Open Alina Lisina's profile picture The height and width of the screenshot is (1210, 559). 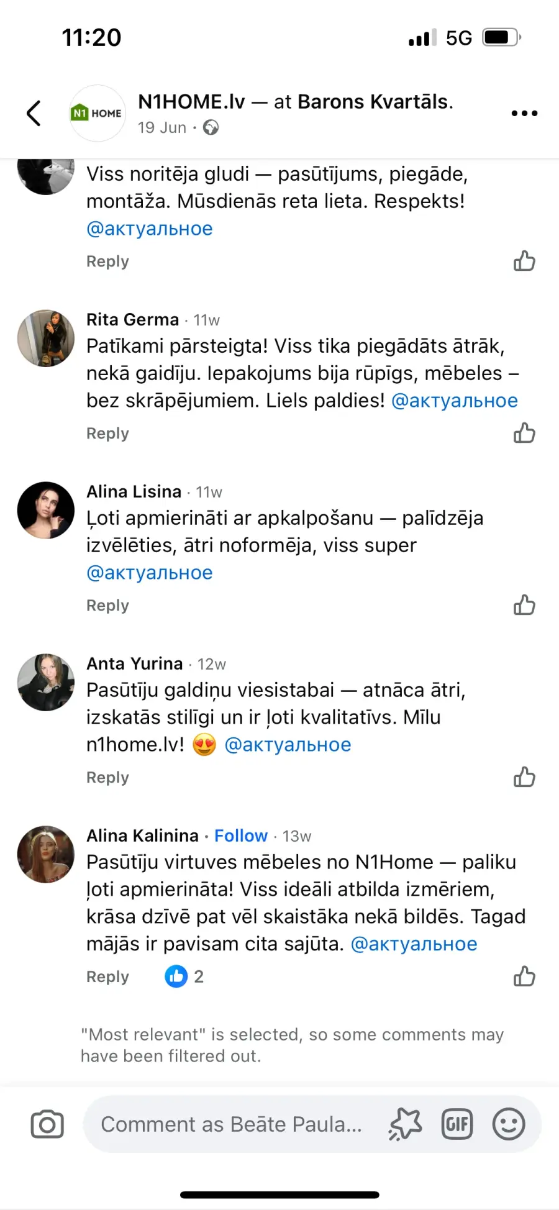point(46,510)
